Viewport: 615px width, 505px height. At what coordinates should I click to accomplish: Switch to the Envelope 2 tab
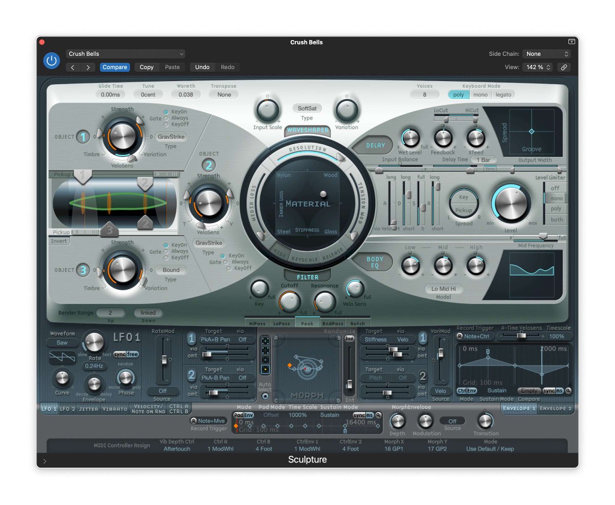(x=556, y=409)
